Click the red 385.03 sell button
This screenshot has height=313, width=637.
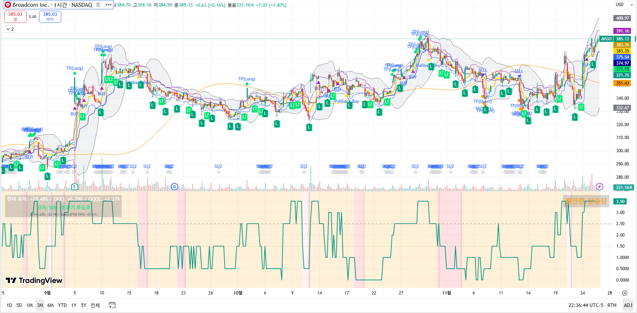15,16
